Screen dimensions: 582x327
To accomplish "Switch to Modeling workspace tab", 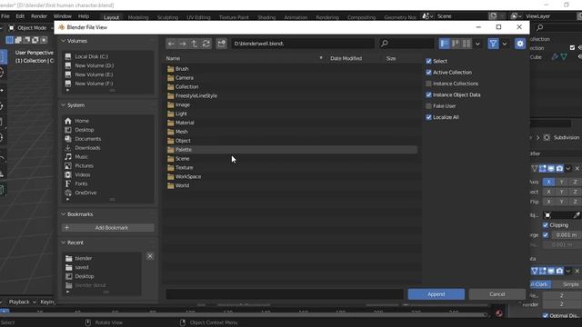I will tap(138, 17).
